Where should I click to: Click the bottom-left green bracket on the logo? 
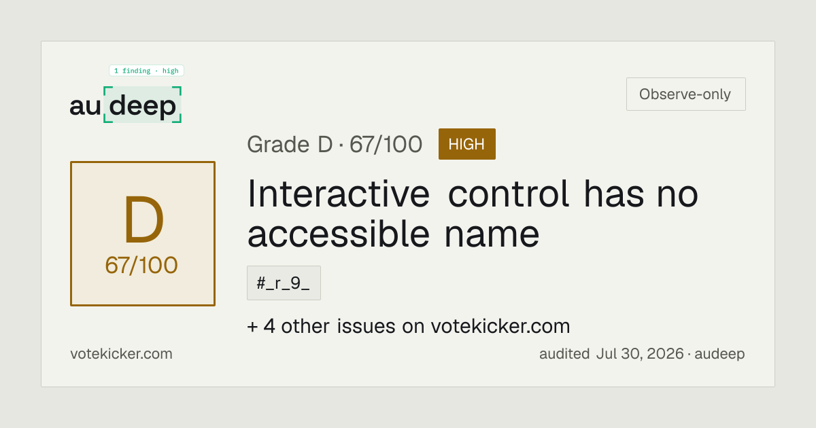pos(107,119)
